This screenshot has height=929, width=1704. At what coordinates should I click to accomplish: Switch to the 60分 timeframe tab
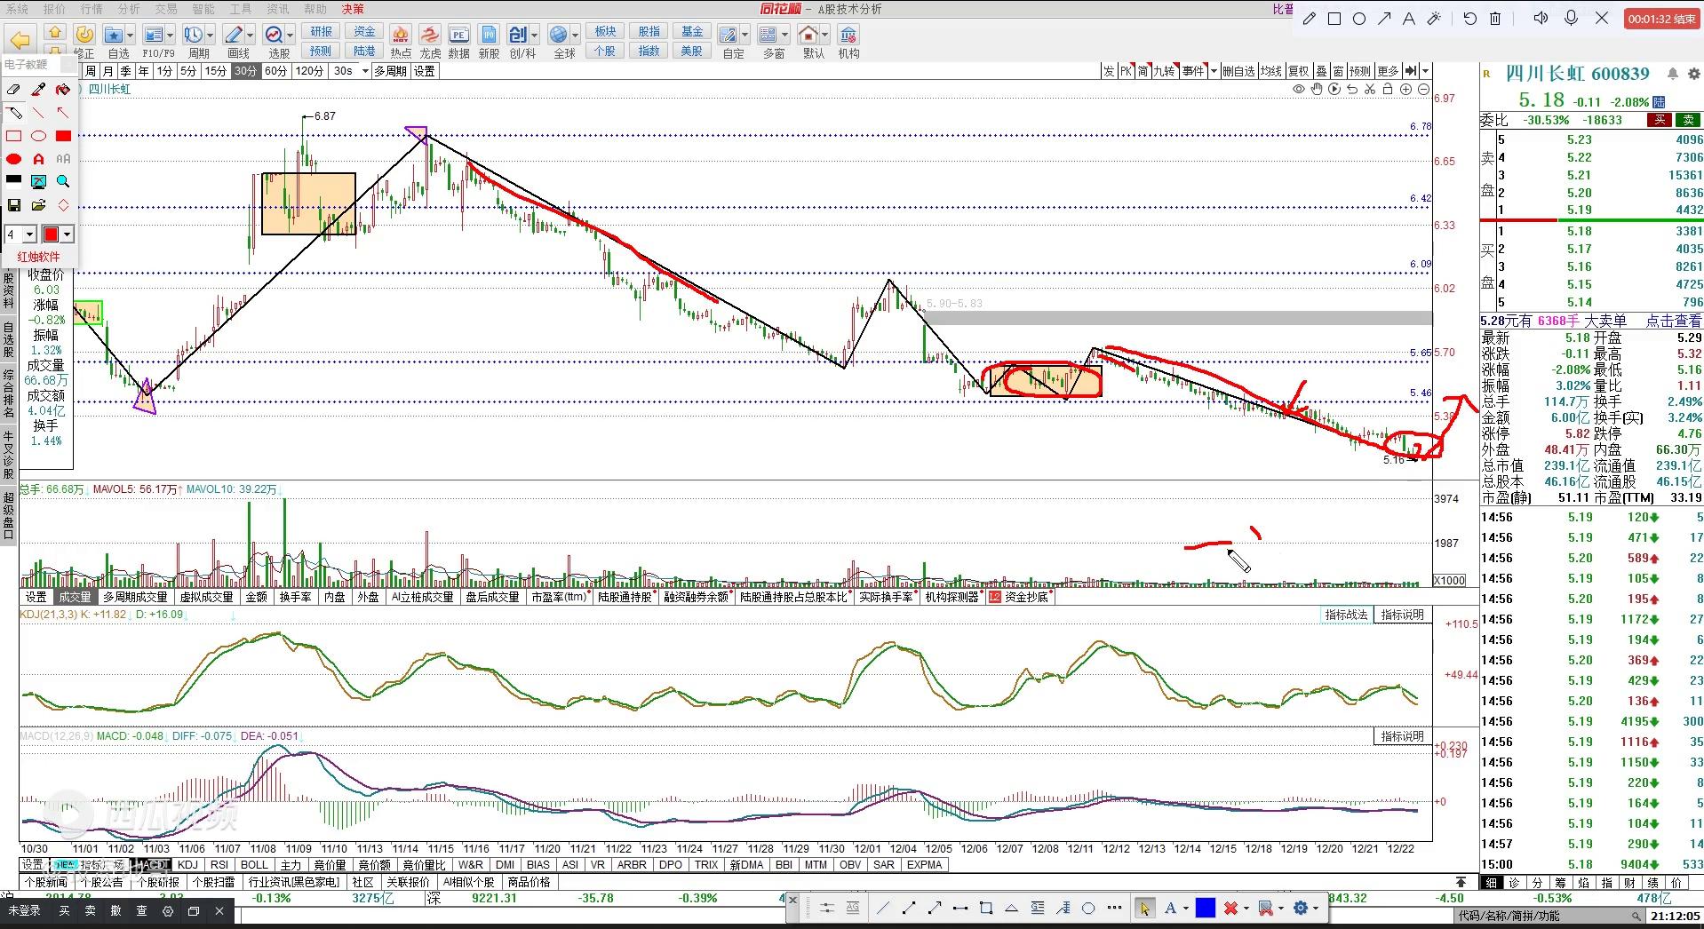coord(275,71)
